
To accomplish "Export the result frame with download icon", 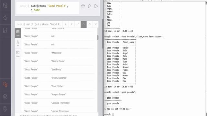I will click(65, 24).
